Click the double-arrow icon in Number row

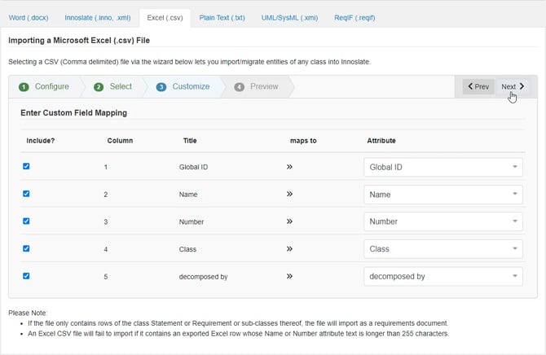(289, 221)
